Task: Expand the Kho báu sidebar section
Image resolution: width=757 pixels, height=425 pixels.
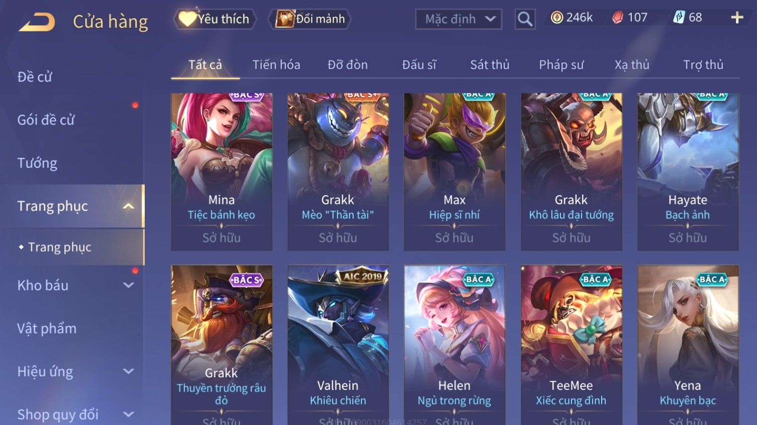Action: click(x=129, y=285)
